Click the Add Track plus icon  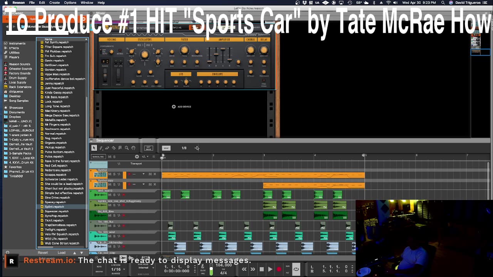pos(137,157)
